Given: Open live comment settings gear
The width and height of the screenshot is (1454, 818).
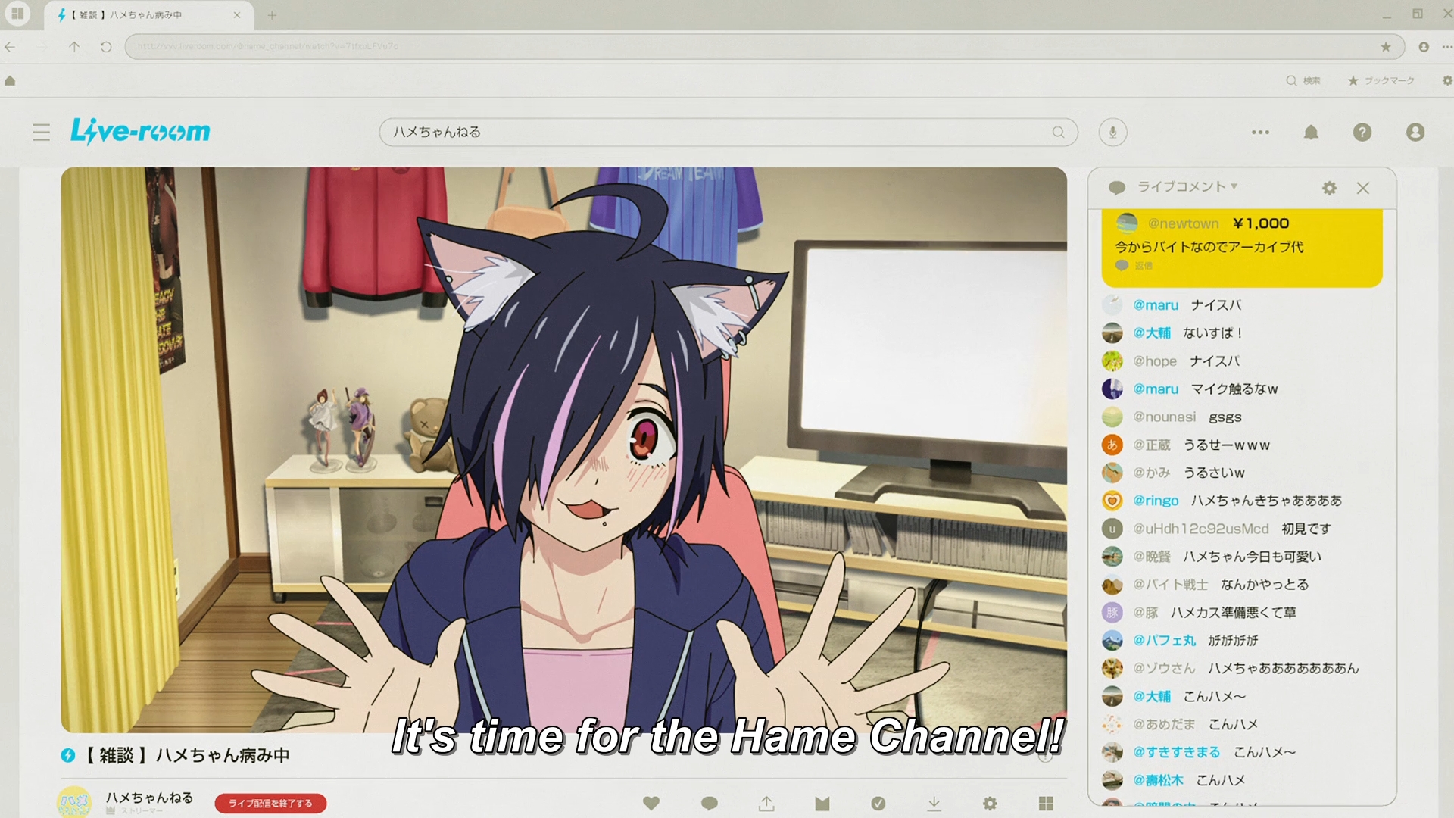Looking at the screenshot, I should point(1329,188).
